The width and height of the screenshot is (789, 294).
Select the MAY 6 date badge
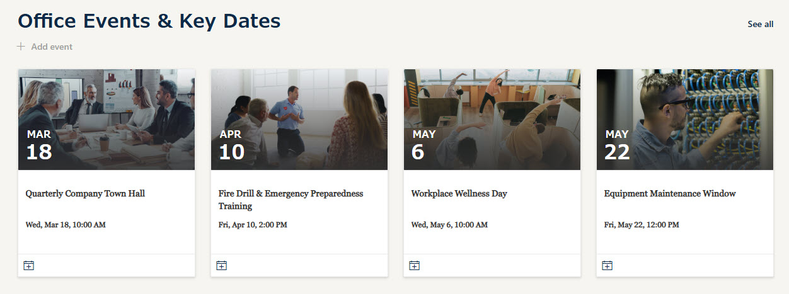click(x=423, y=145)
